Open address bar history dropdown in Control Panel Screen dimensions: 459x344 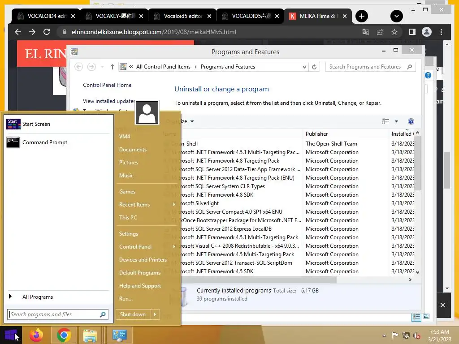[304, 67]
